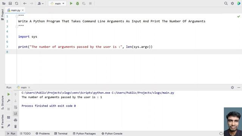Click the empty line 8 in the editor
Viewport: 242px width, 136px height.
click(129, 52)
